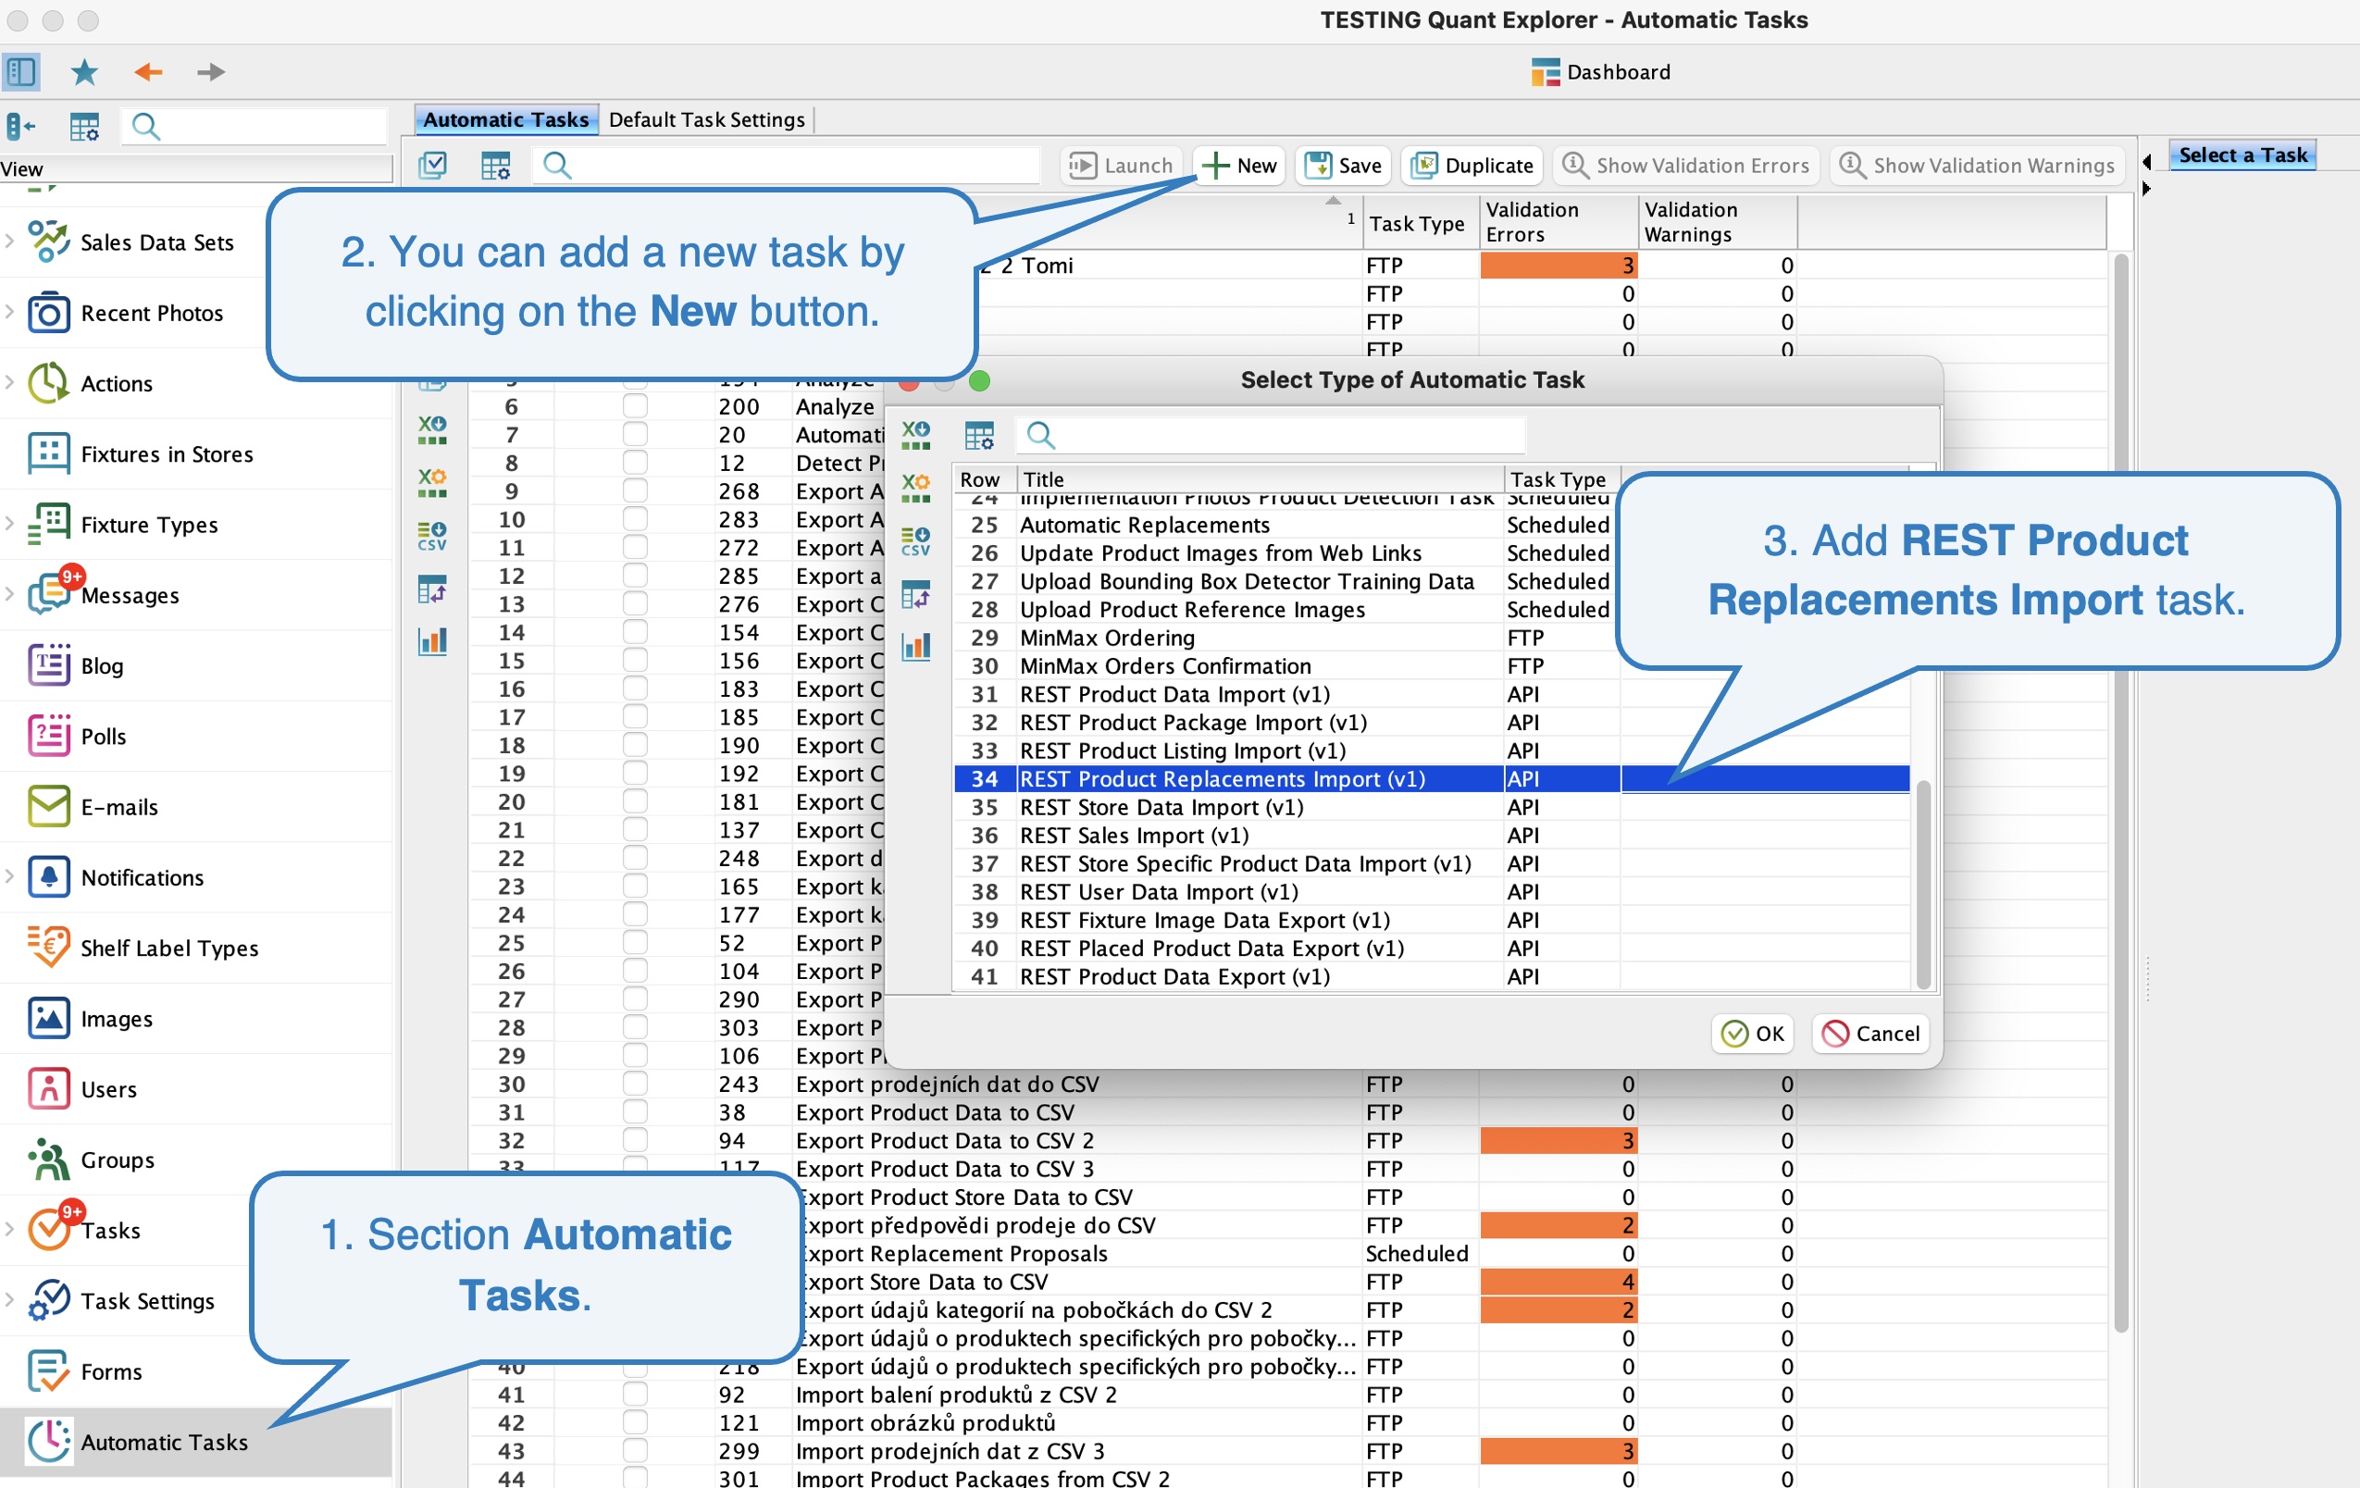Open the Actions section

116,383
